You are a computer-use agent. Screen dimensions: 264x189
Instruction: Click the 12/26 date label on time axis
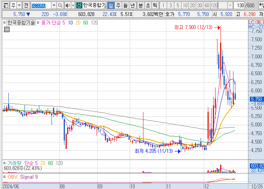tap(257, 186)
